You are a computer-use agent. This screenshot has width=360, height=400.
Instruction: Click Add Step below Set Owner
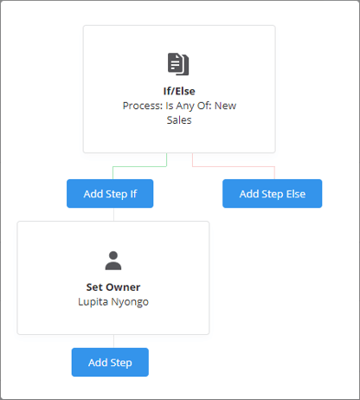[110, 362]
